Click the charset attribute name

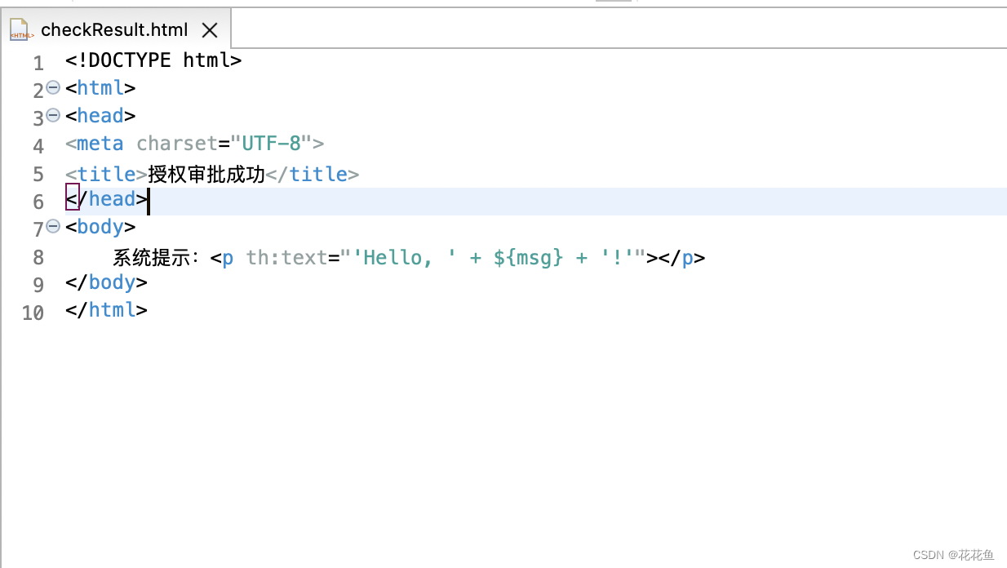point(177,144)
